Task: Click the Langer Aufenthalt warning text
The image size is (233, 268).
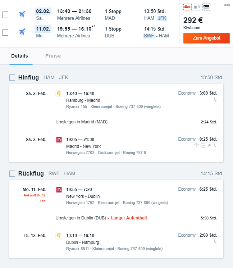Action: pos(129,218)
